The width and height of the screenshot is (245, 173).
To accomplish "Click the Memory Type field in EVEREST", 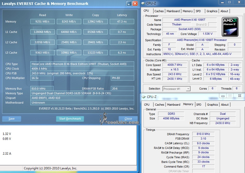I will (82, 93).
